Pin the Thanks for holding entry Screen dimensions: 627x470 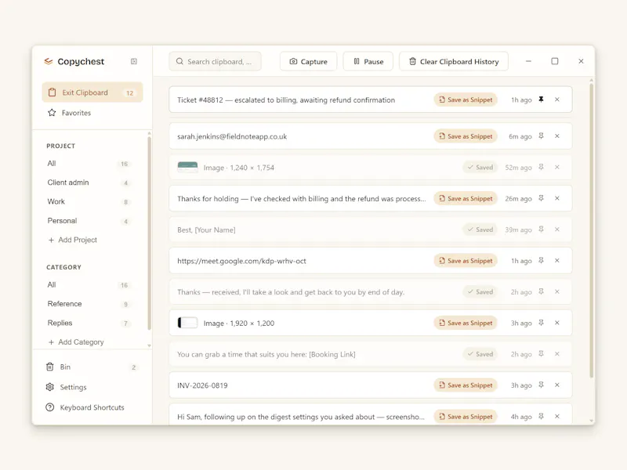point(541,199)
